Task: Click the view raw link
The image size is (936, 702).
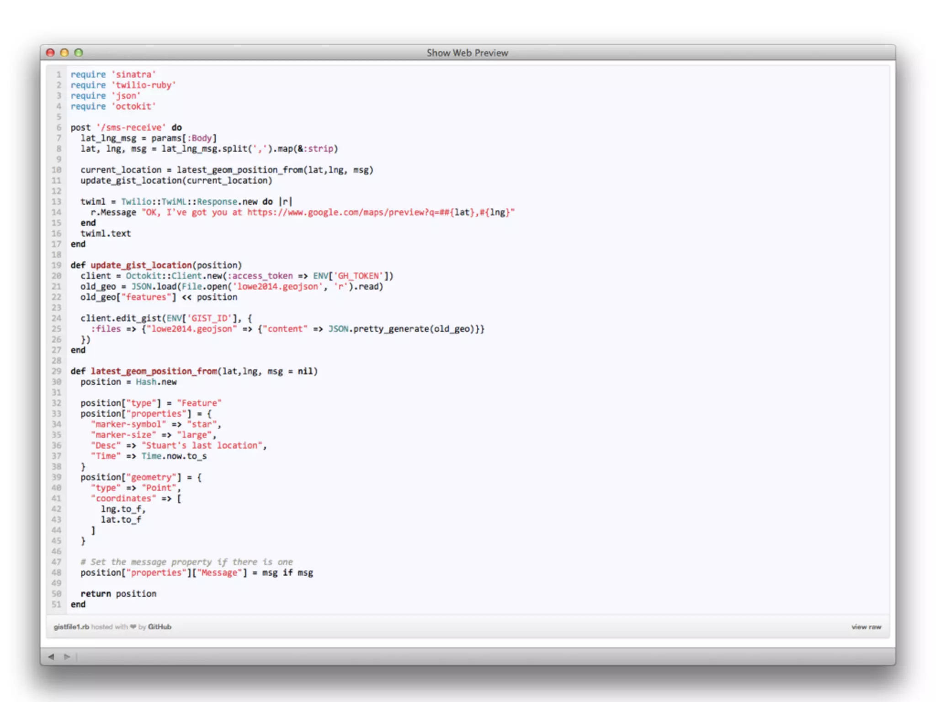Action: pos(866,627)
